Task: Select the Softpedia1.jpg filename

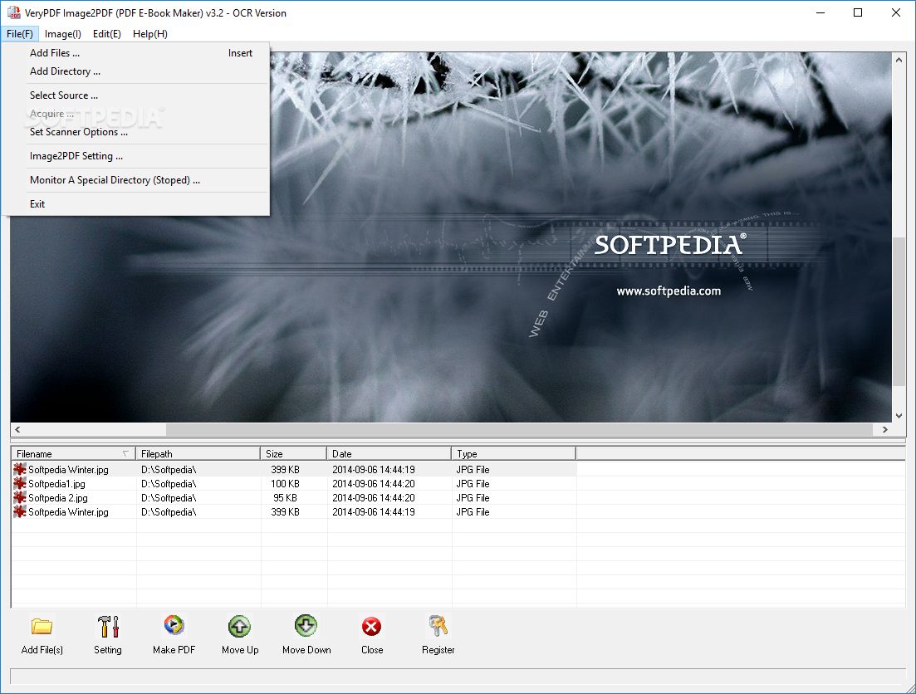Action: point(56,484)
